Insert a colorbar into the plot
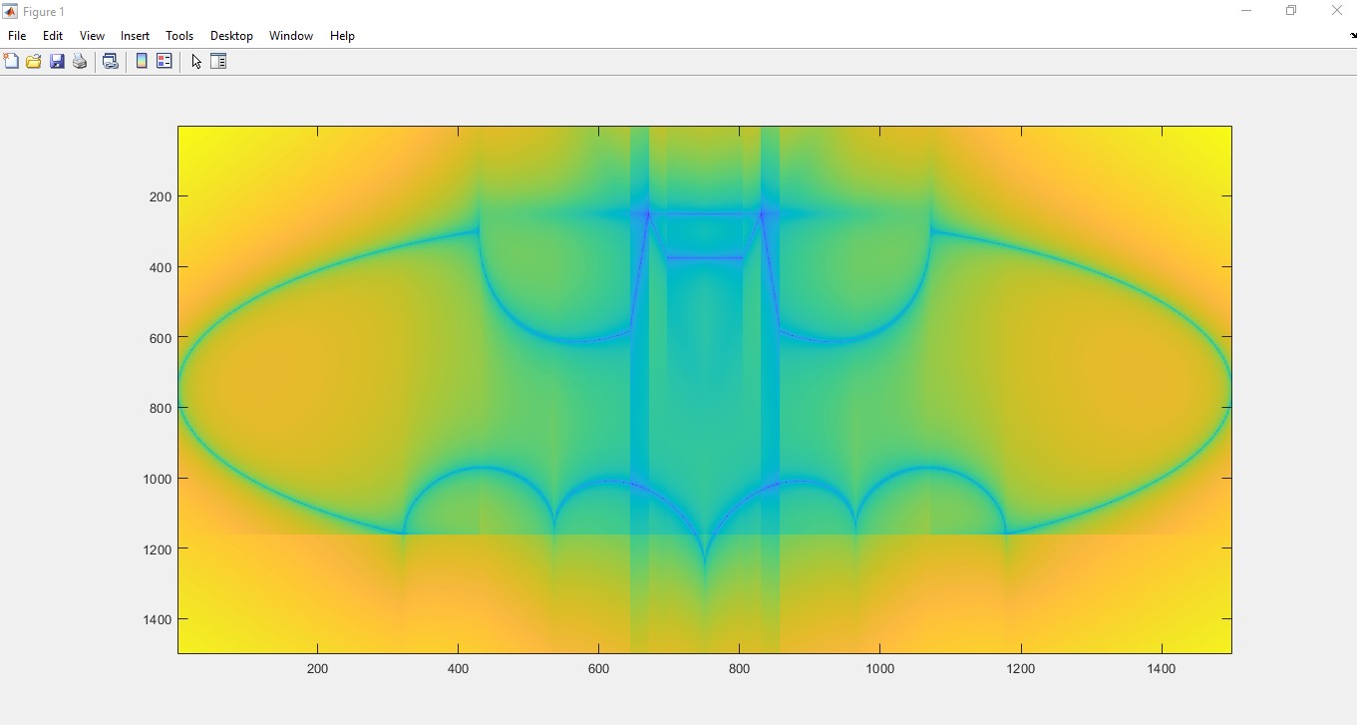This screenshot has width=1357, height=725. pos(141,61)
